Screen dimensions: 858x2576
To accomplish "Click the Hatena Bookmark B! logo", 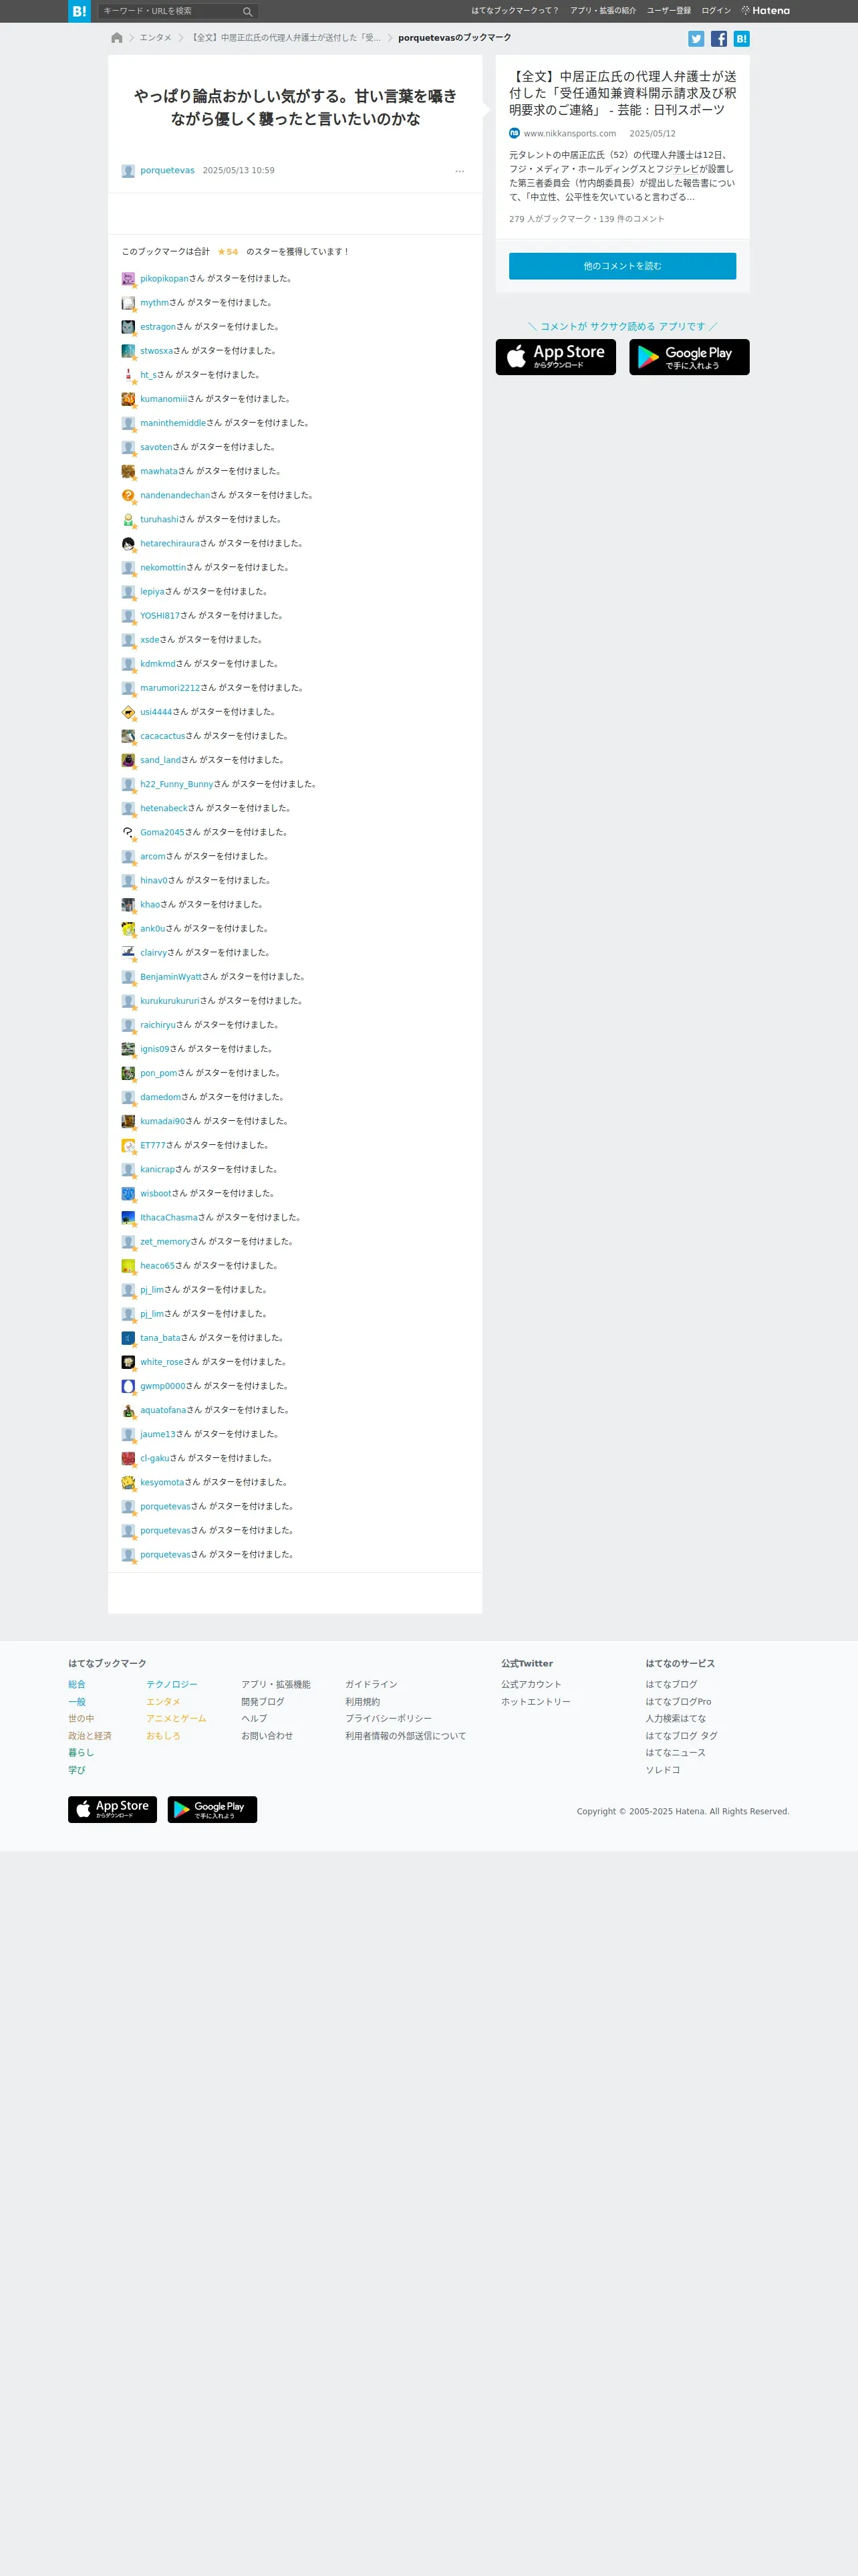I will click(x=79, y=11).
